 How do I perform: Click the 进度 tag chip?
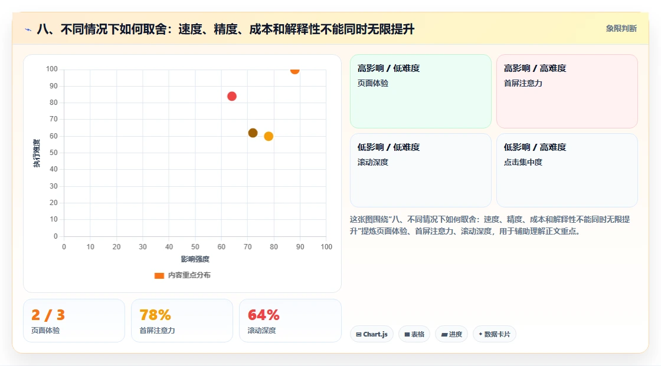(451, 334)
